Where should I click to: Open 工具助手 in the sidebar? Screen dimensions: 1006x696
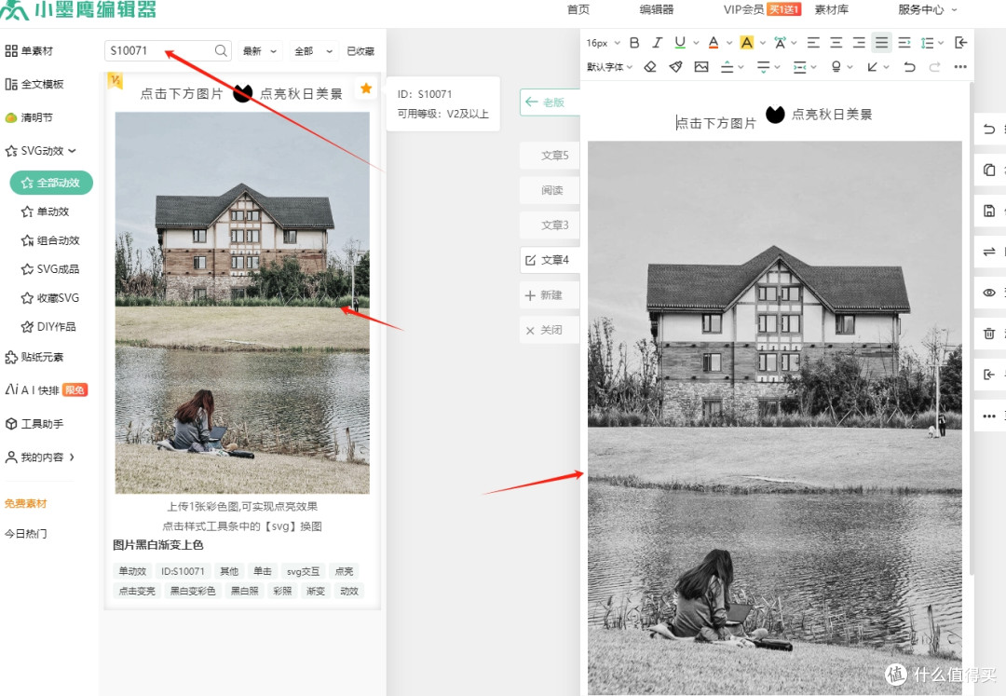[34, 424]
